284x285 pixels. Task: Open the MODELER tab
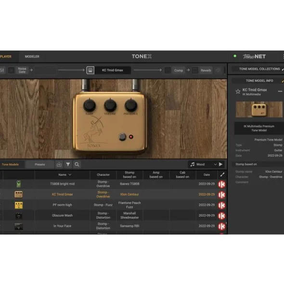point(32,56)
